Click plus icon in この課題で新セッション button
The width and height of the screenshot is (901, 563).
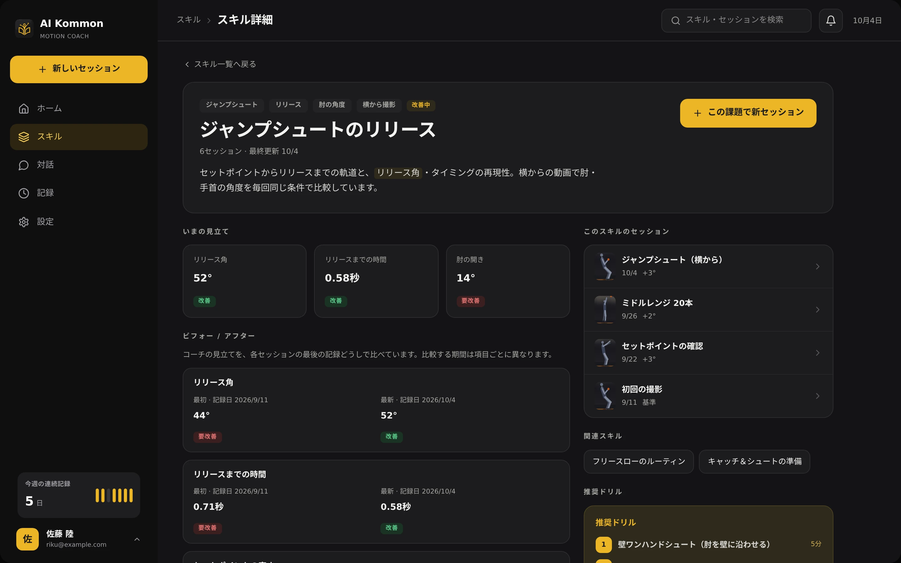[697, 113]
